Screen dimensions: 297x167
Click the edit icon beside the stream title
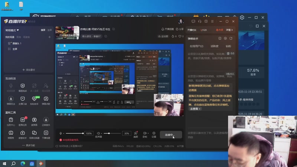pyautogui.click(x=114, y=29)
